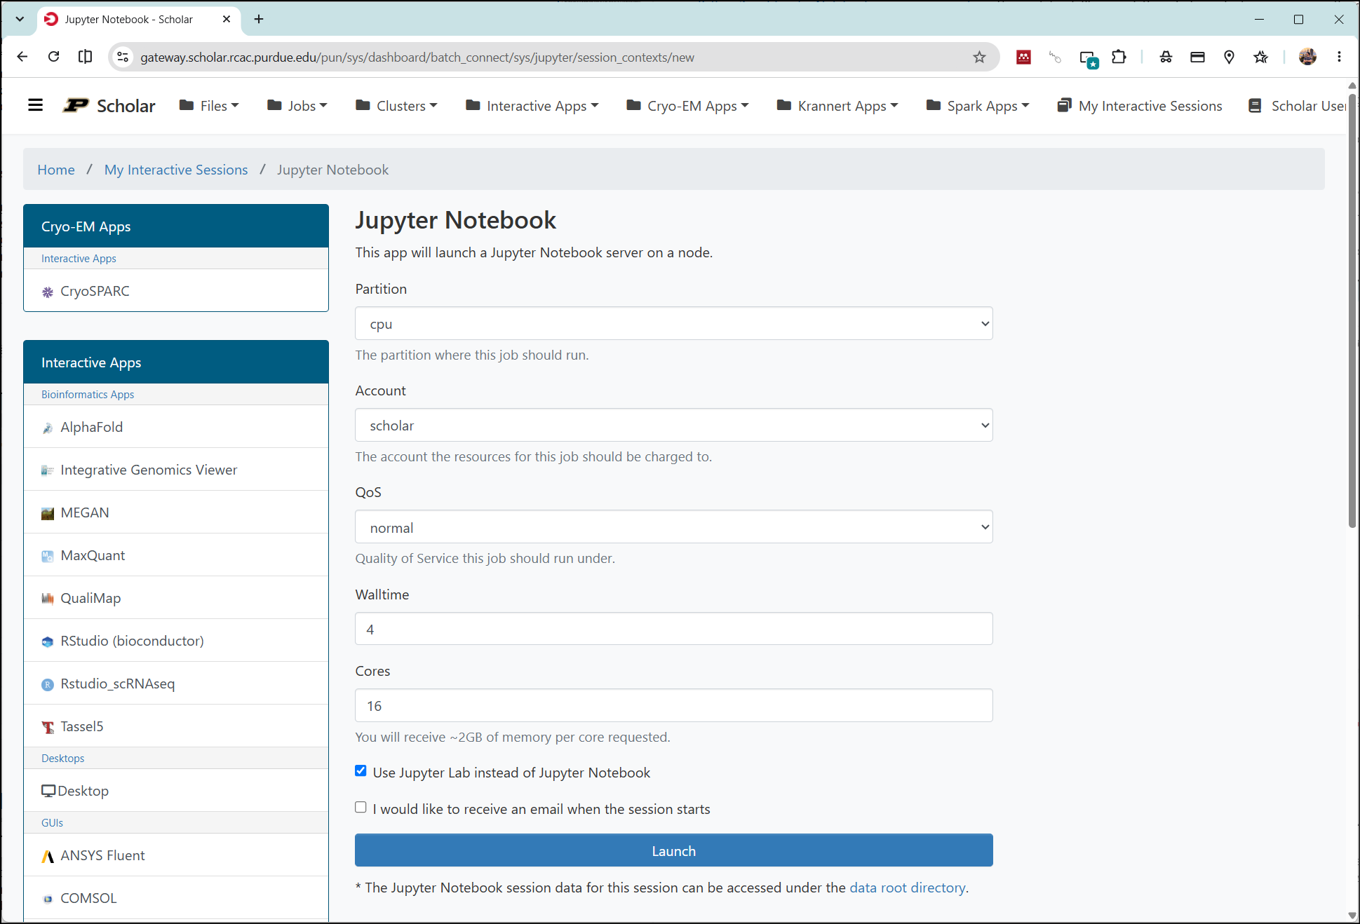Click the hamburger menu icon

(35, 105)
